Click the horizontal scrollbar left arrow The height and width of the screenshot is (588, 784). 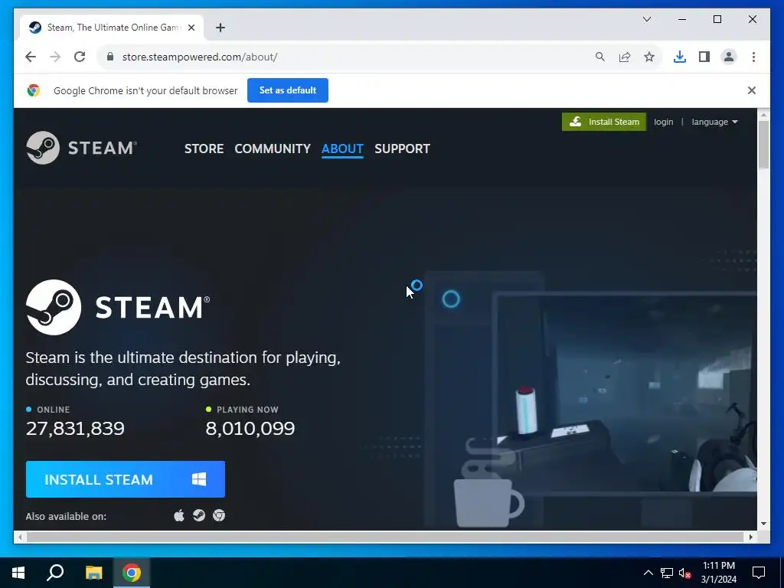point(19,537)
